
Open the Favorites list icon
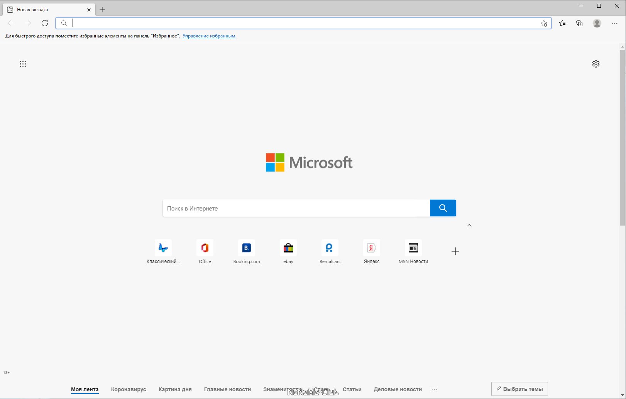[562, 23]
